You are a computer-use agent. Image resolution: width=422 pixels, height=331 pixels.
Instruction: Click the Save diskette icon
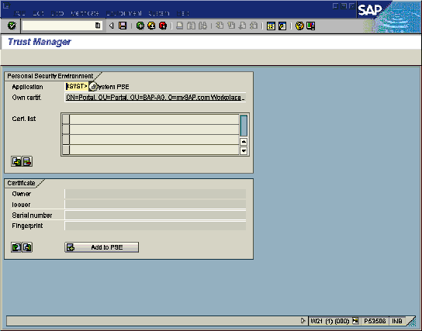click(123, 26)
